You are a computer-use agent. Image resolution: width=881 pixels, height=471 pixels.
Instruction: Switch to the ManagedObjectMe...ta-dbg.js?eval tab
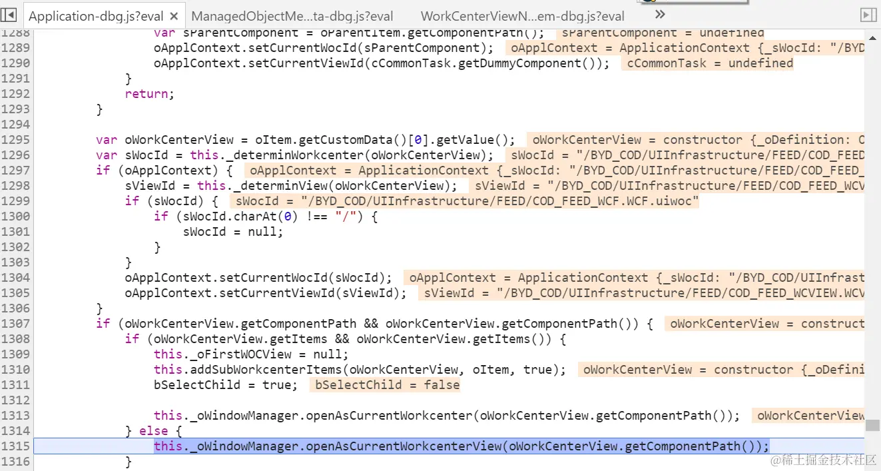click(292, 17)
